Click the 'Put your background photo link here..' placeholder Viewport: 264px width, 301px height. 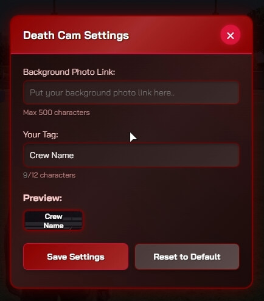[x=102, y=92]
